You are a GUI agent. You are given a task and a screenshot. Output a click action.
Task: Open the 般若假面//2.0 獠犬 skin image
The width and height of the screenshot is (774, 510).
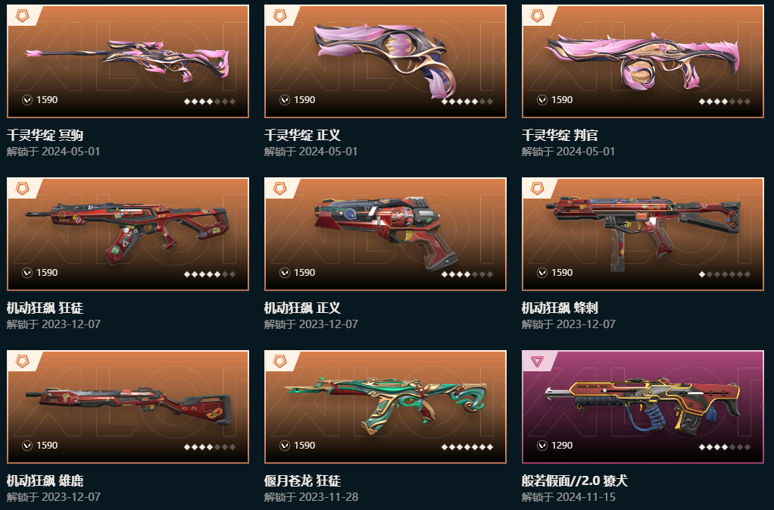tap(643, 407)
